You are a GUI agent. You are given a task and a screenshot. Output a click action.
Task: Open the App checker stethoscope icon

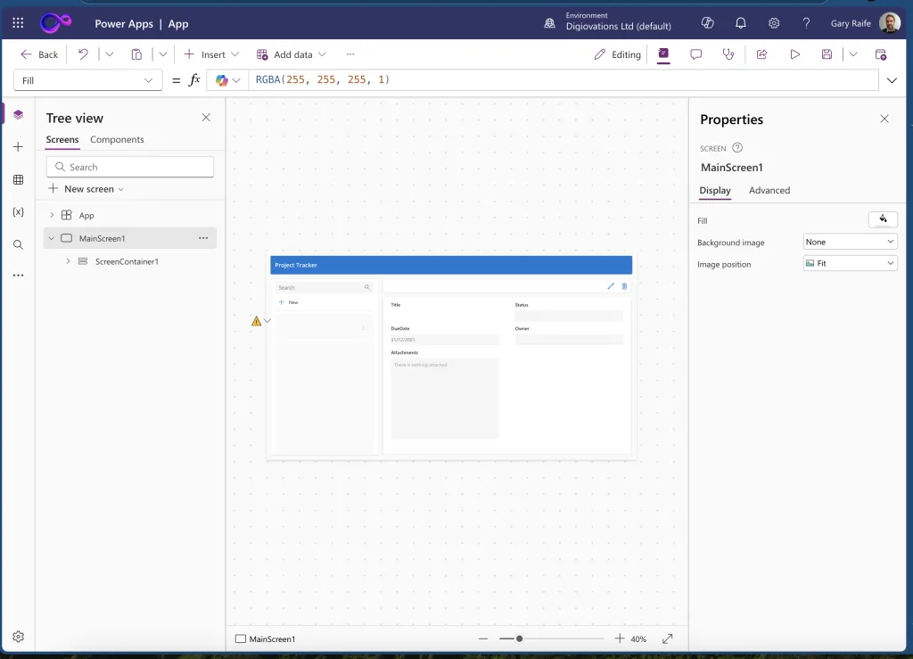728,54
